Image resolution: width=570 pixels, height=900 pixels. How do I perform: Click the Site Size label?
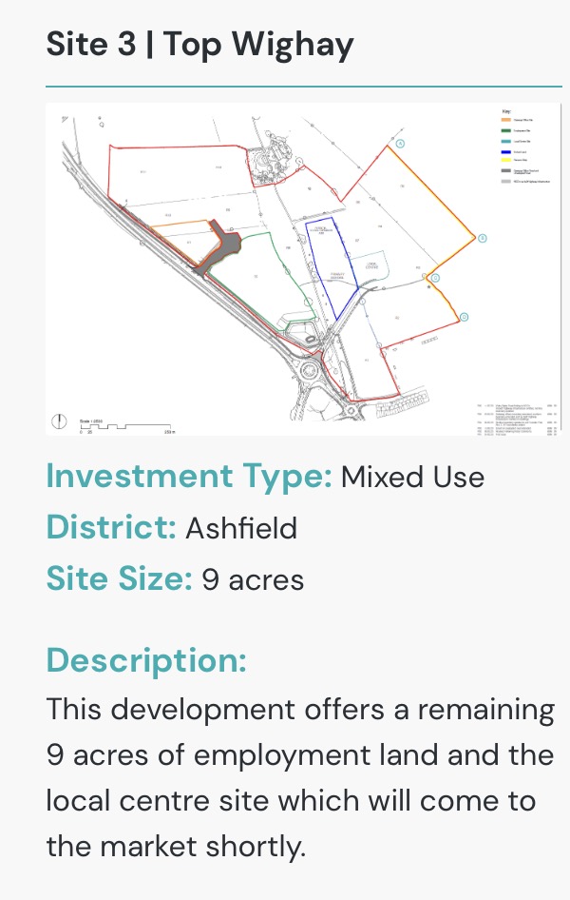119,578
